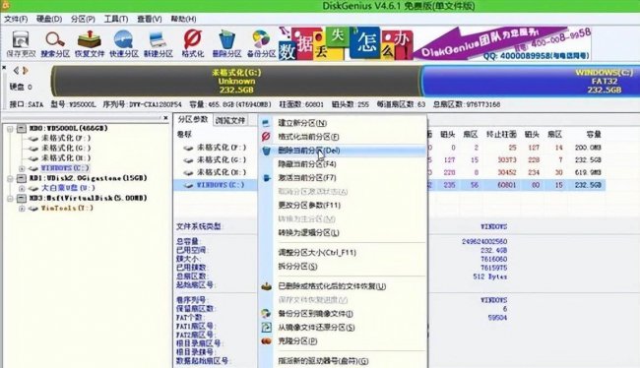Select 大白菜U盘(U:) in disk tree

68,188
